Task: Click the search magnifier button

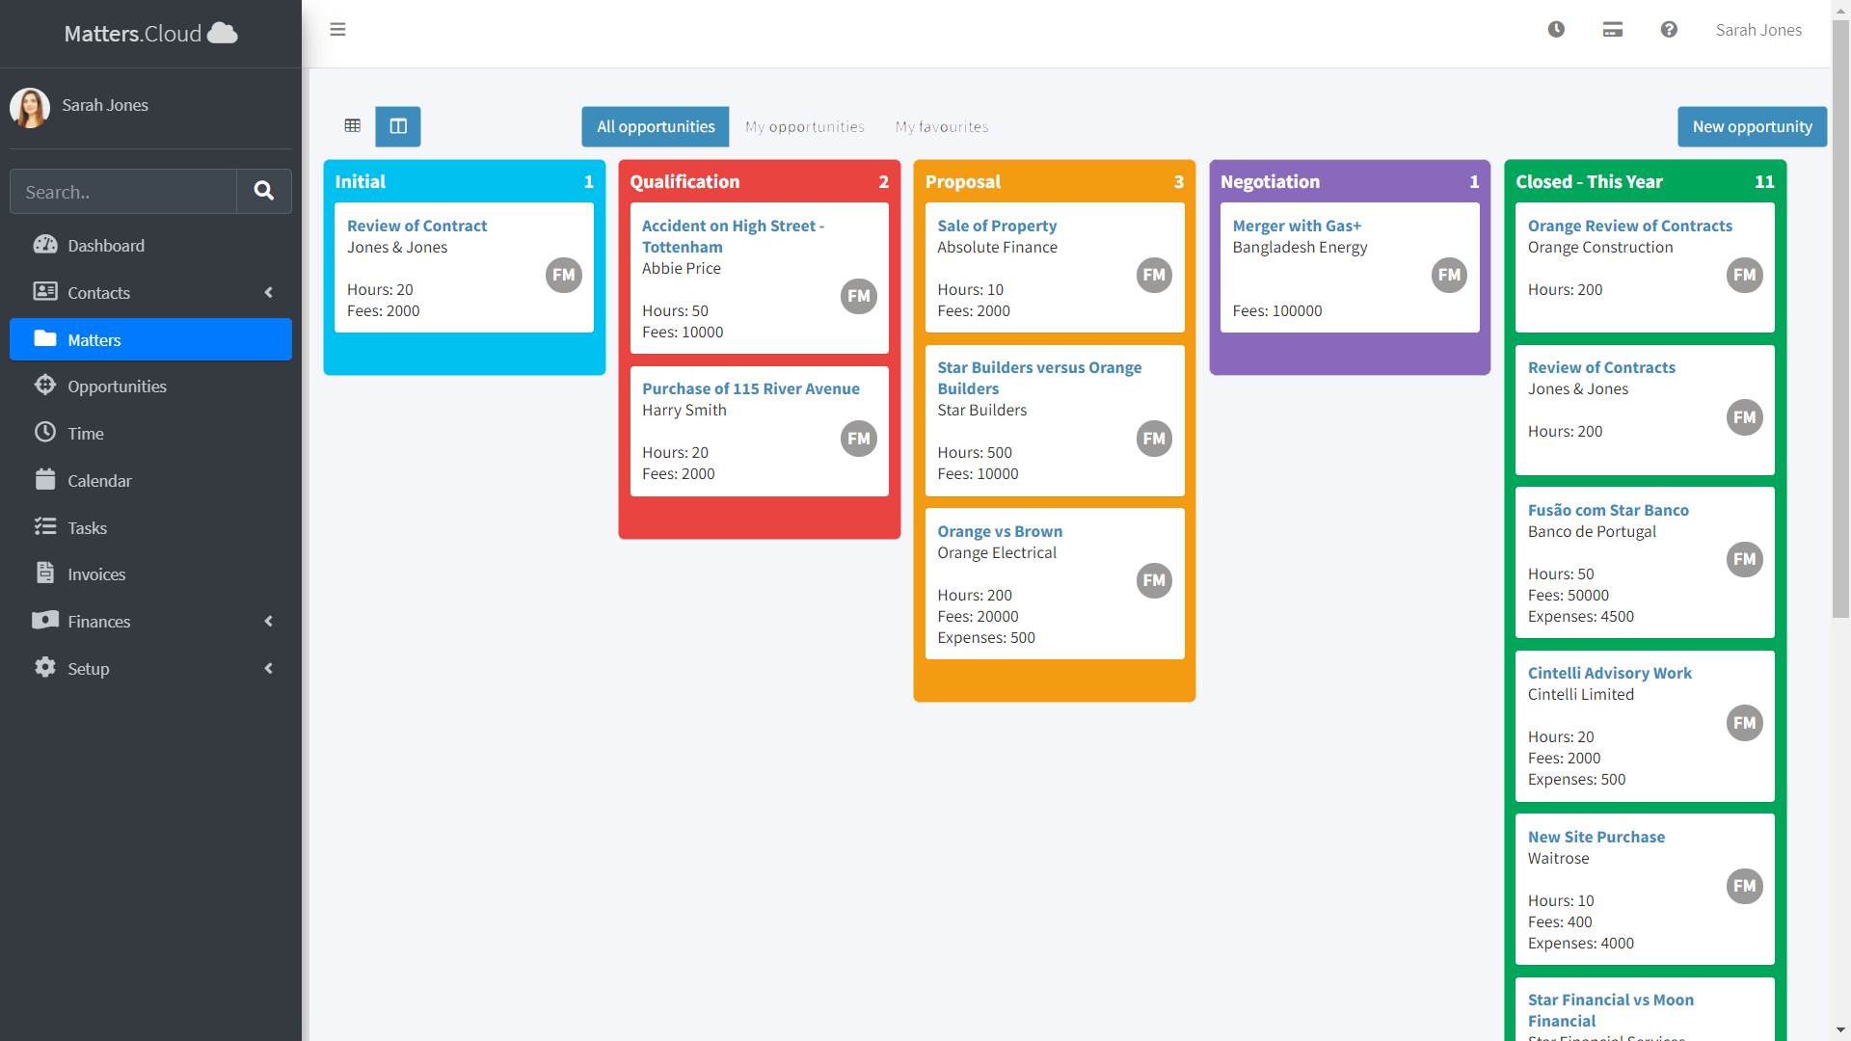Action: (263, 191)
